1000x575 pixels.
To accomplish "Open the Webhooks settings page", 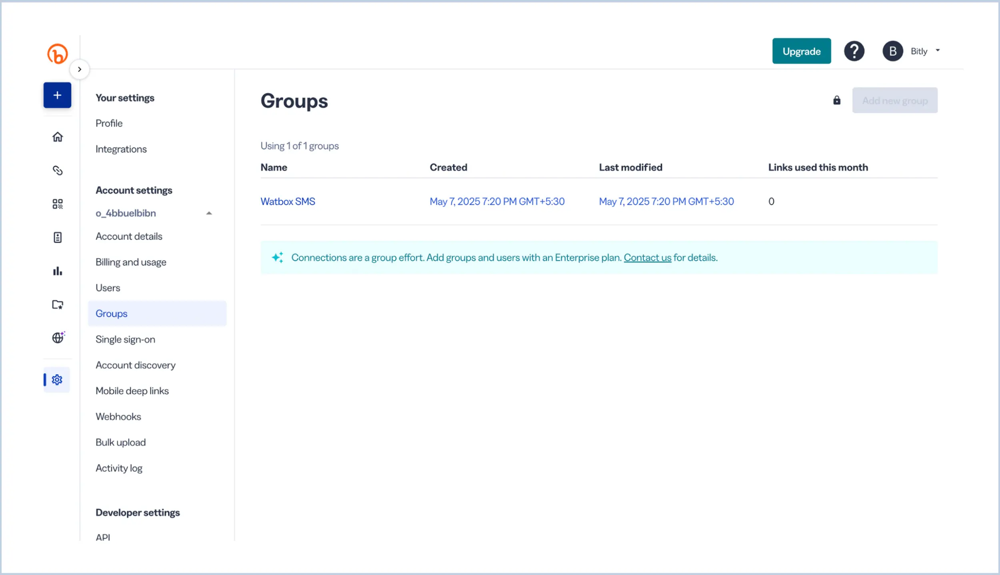I will pos(118,417).
